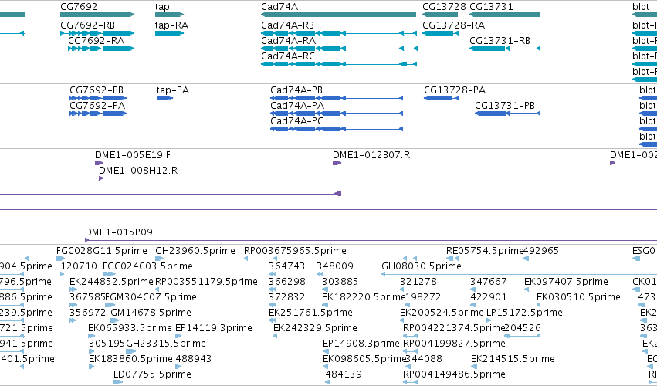The image size is (657, 386).
Task: Click the 120710 EST label
Action: [79, 266]
